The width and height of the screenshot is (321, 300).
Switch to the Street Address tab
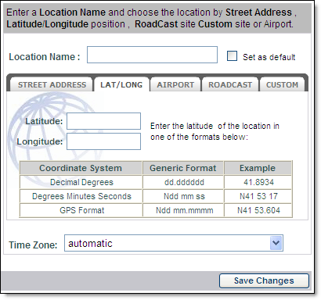[x=52, y=84]
